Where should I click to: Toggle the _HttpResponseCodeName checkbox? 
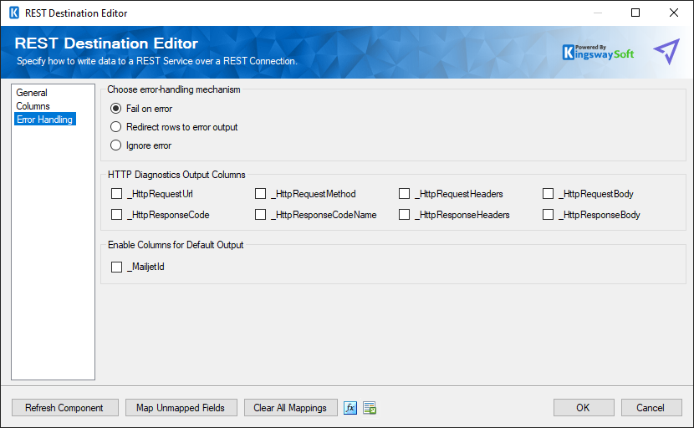tap(260, 214)
